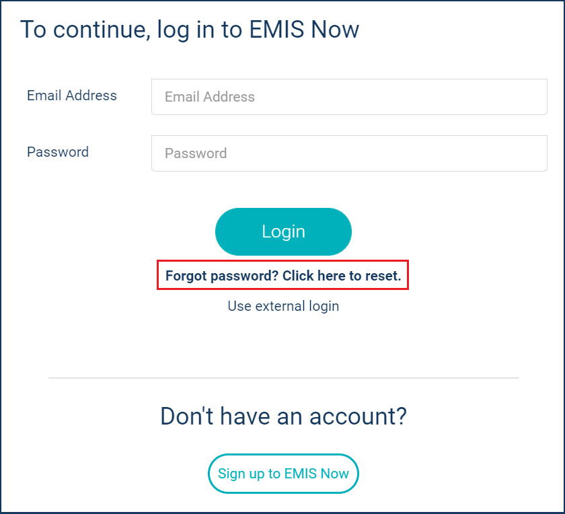Submit the login form with the Login button
565x514 pixels.
(282, 231)
